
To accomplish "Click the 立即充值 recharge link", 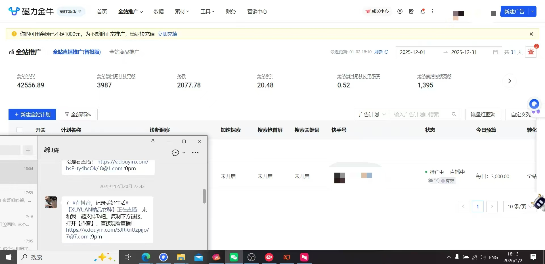I will [x=167, y=34].
